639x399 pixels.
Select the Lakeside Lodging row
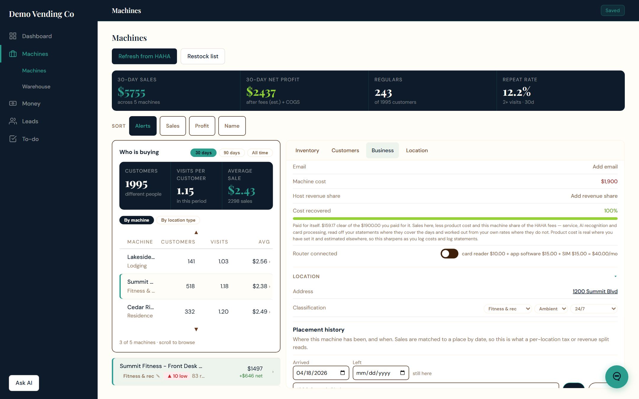pyautogui.click(x=196, y=261)
